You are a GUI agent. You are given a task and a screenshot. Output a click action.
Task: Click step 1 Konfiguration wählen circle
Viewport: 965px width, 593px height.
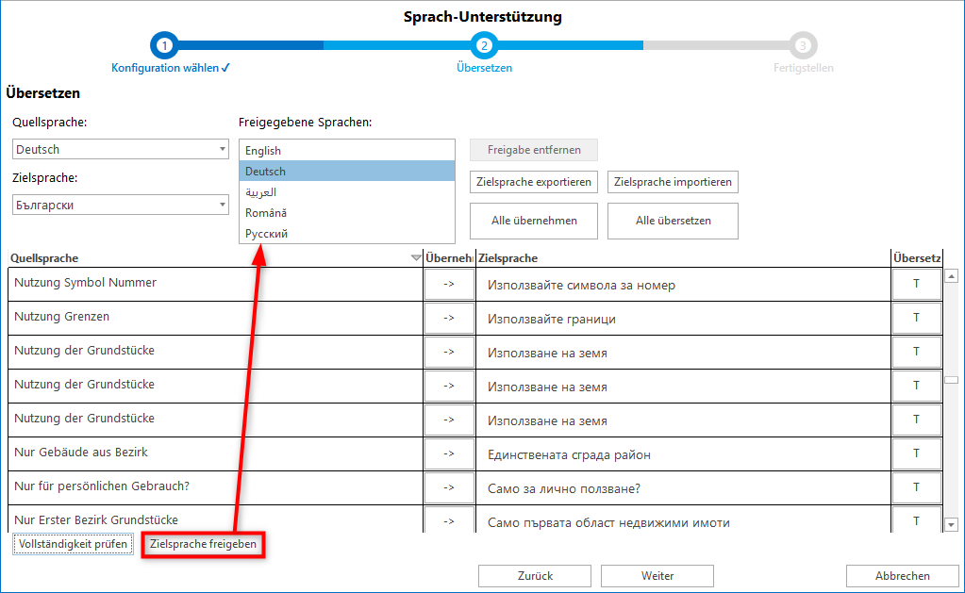coord(164,45)
